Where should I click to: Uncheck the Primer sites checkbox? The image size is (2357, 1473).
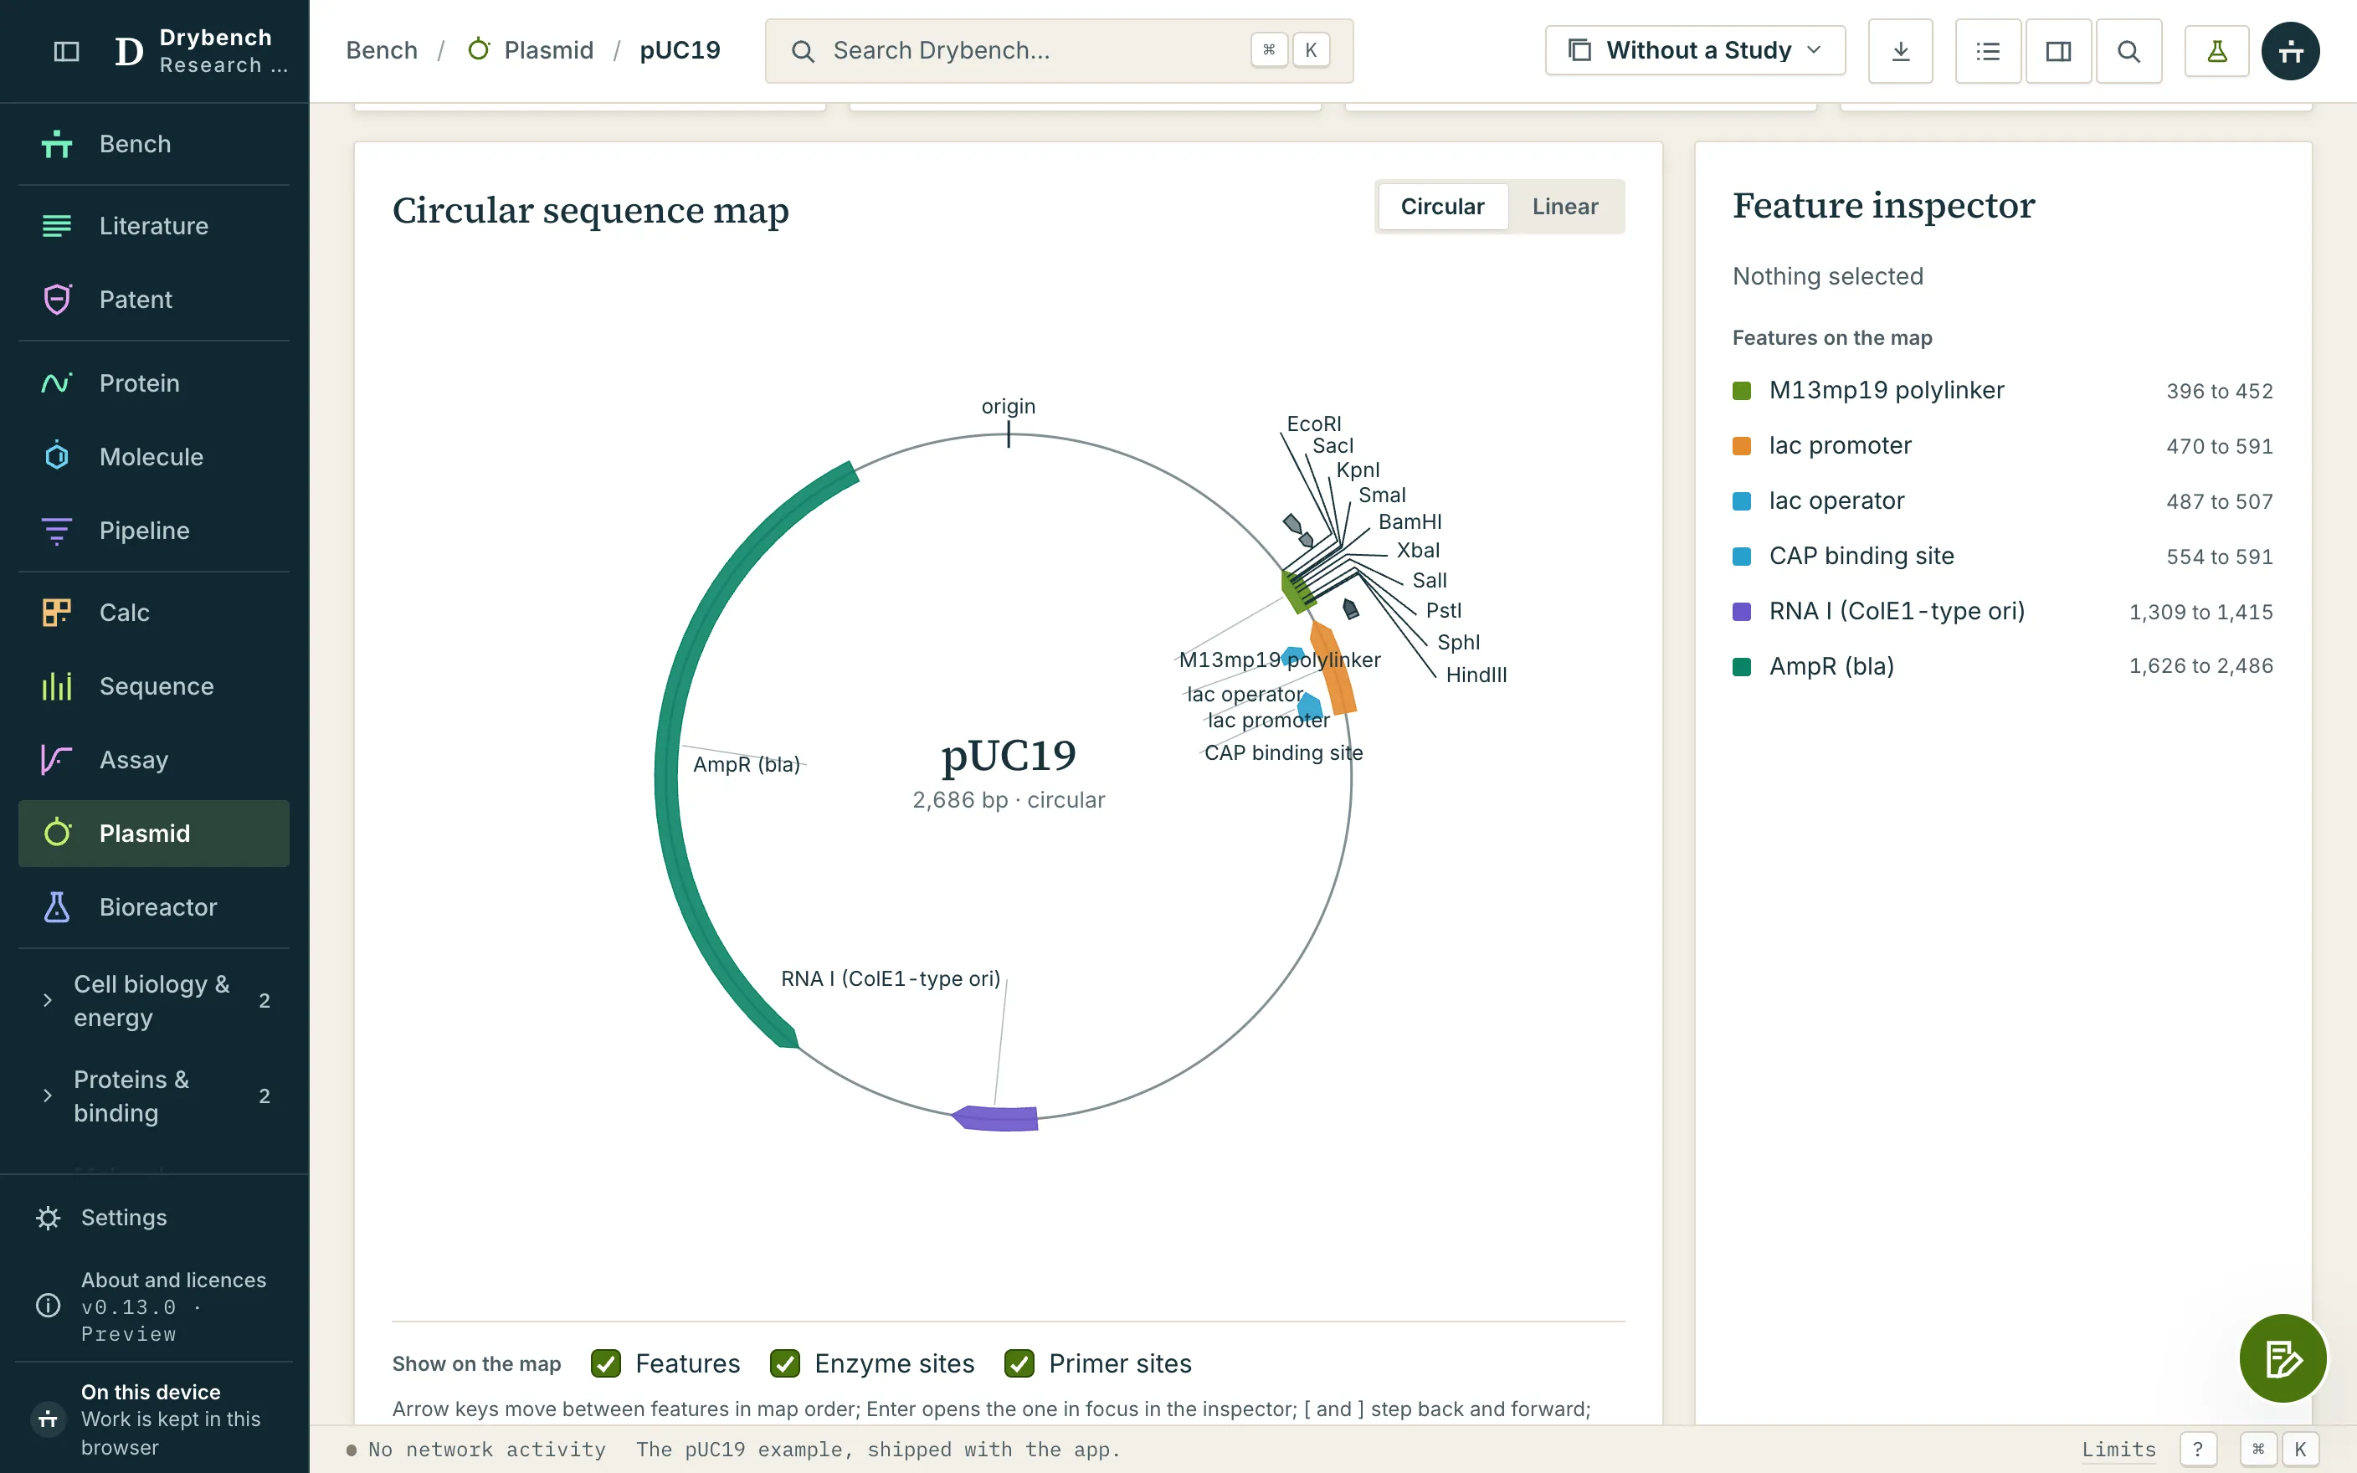tap(1019, 1364)
